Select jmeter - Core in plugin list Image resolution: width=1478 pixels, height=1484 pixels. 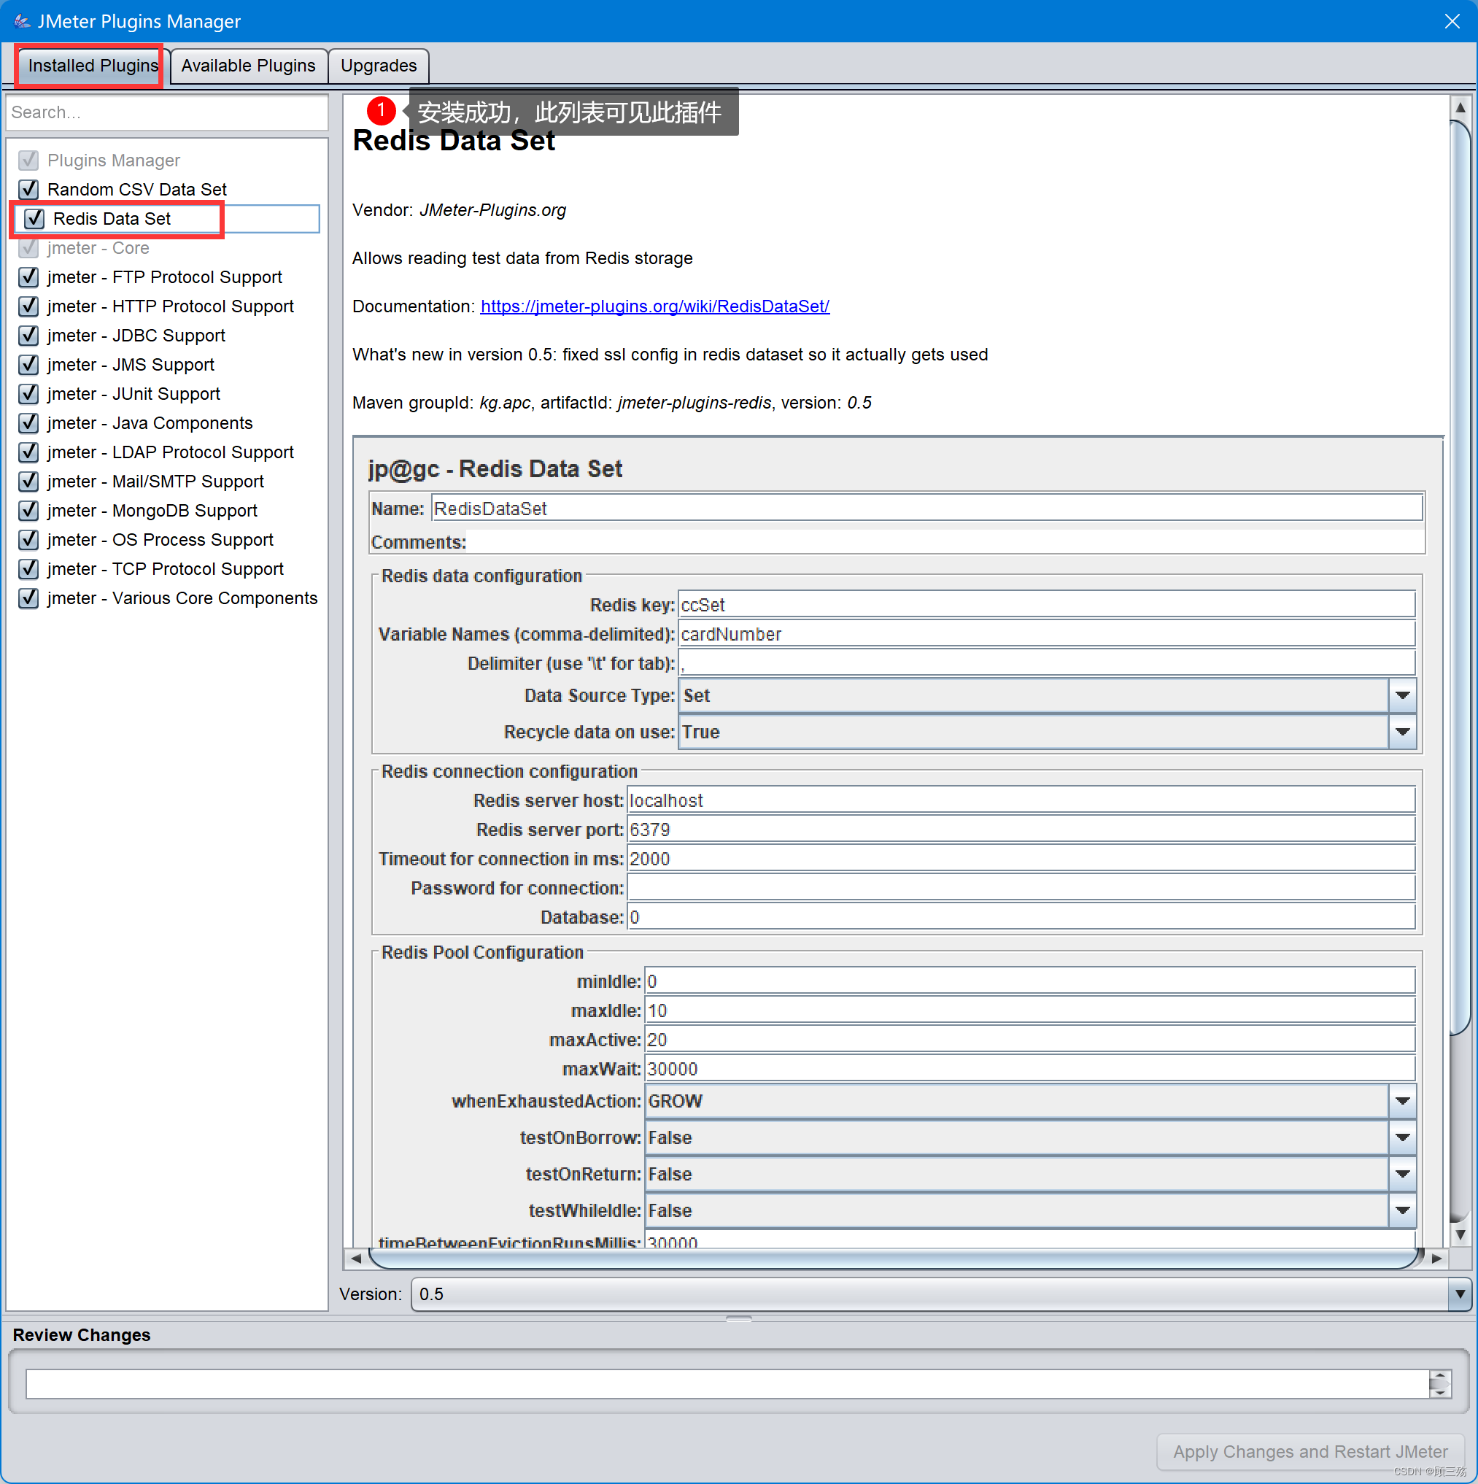coord(98,247)
